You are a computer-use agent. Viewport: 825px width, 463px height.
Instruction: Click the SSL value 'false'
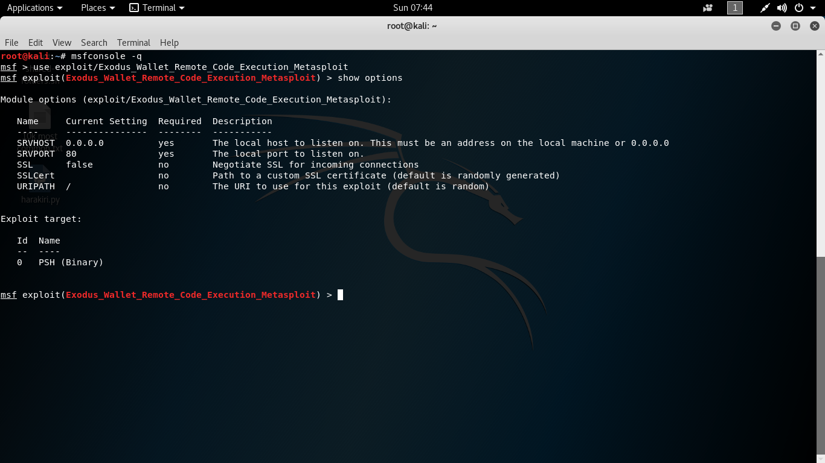click(79, 165)
